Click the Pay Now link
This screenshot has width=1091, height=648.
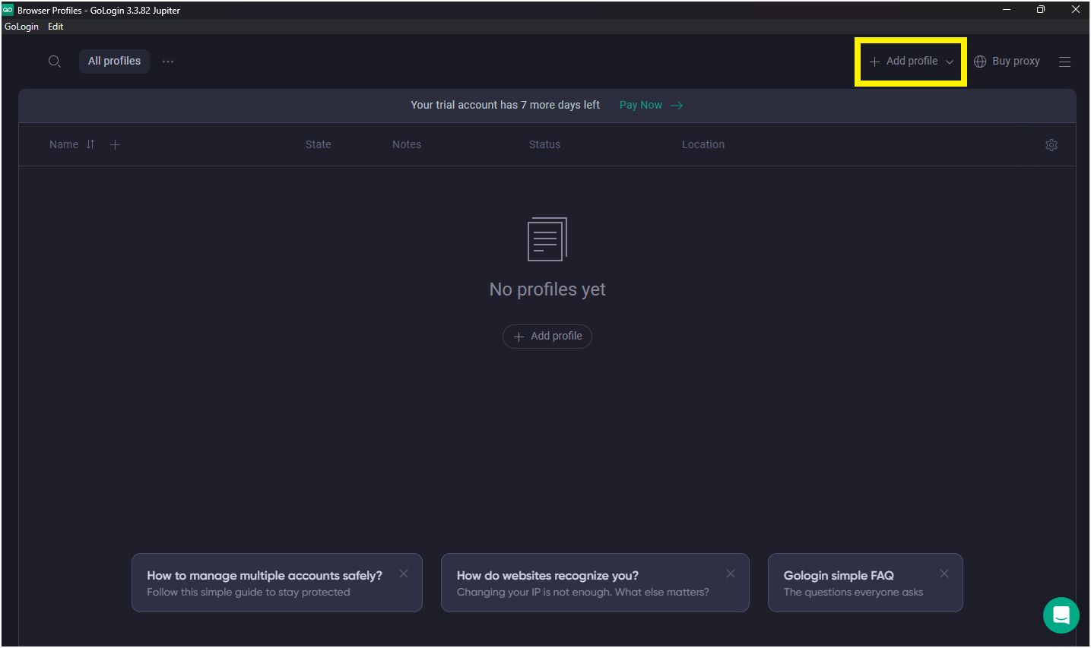641,105
